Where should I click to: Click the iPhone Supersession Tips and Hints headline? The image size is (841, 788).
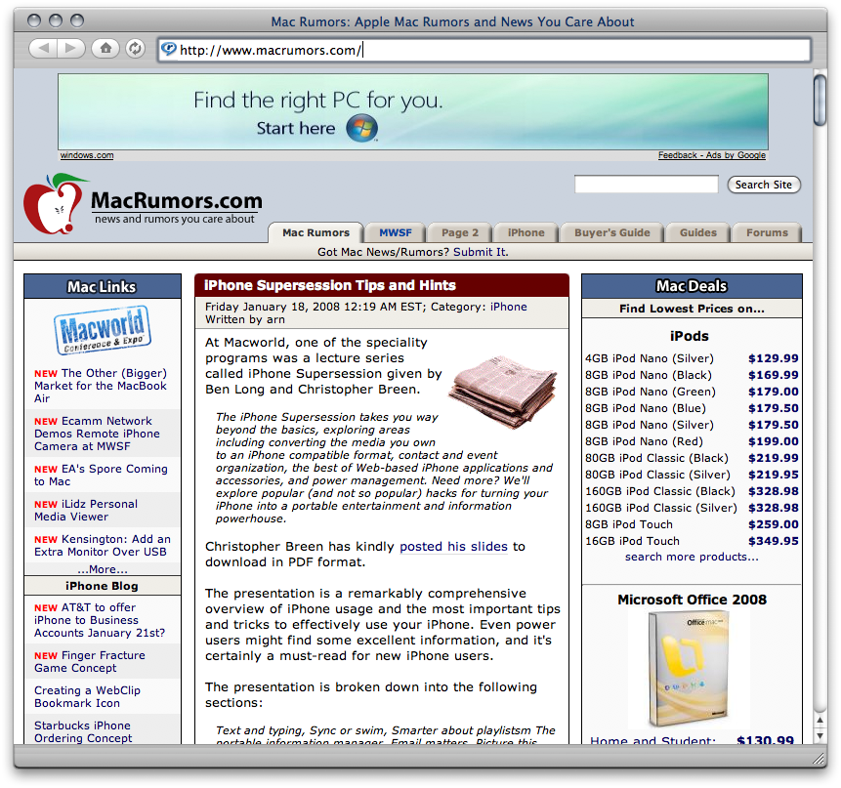click(x=330, y=285)
